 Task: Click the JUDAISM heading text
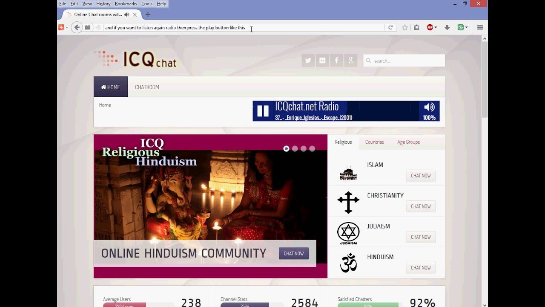379,226
